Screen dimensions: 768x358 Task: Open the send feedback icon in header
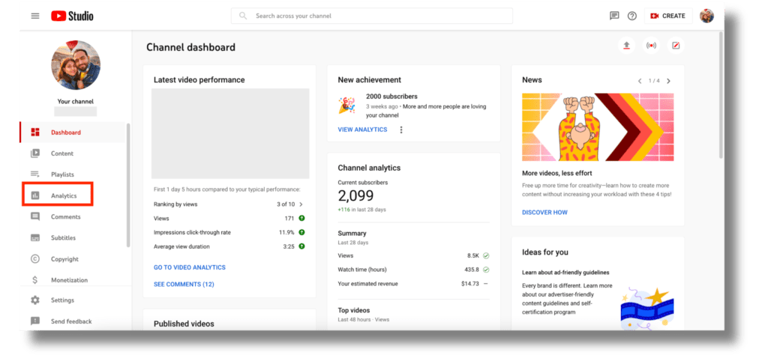(614, 16)
